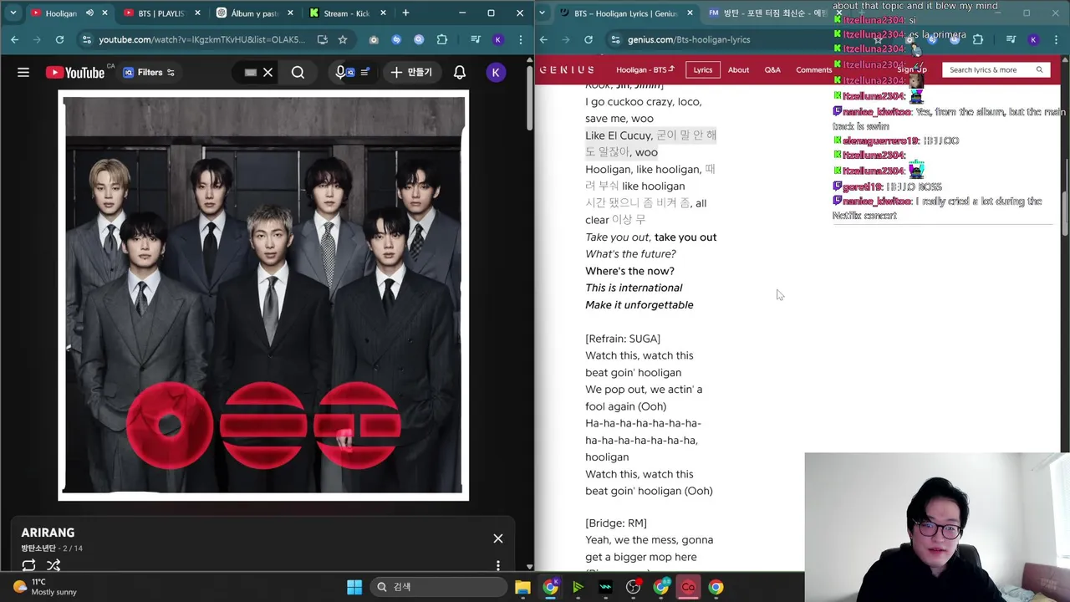Open the 만들기 create button
1070x602 pixels.
[x=411, y=73]
